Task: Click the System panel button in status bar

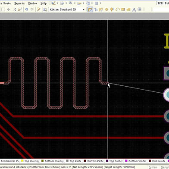Action: [x=153, y=167]
